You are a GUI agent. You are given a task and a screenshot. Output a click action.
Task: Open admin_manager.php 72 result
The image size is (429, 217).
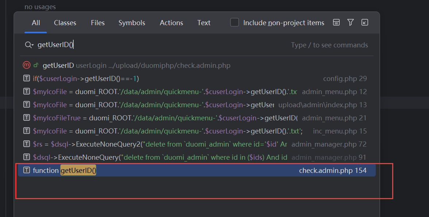click(x=197, y=144)
